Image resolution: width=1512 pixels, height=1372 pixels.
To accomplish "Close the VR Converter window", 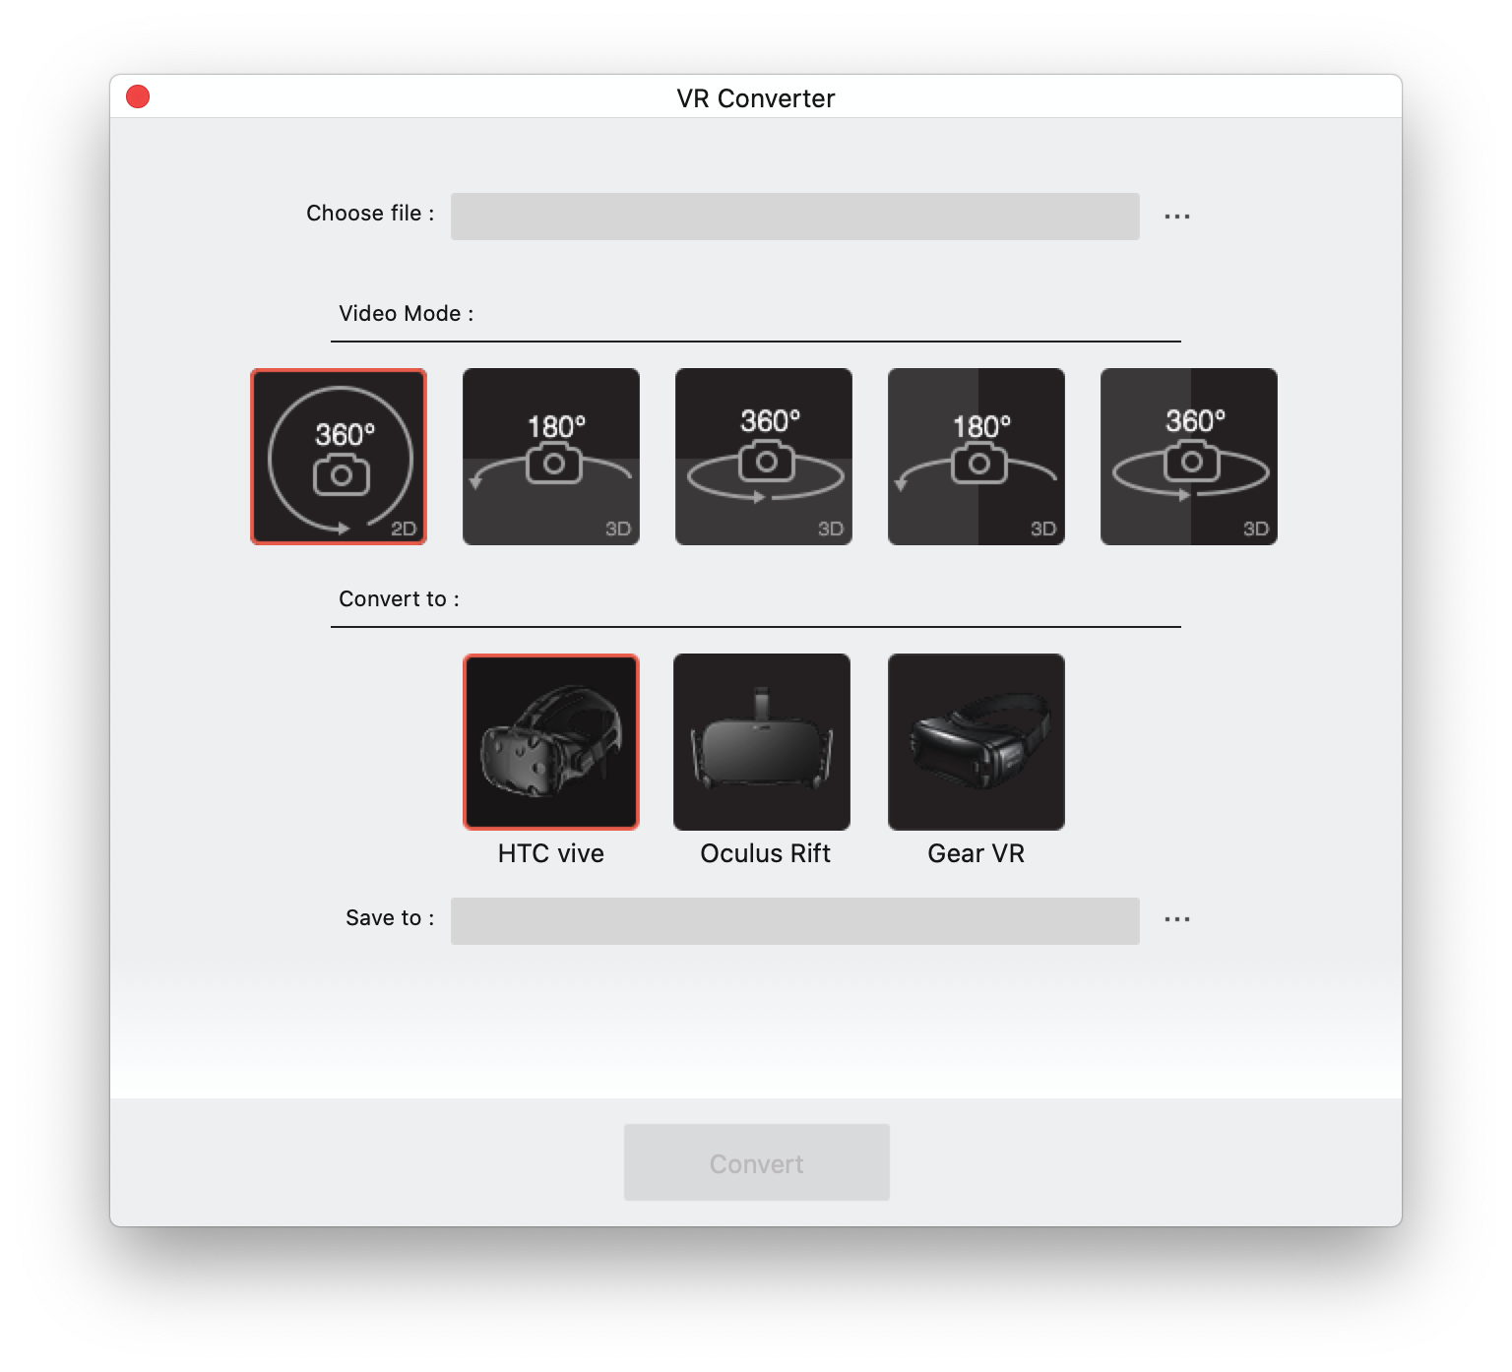I will (x=138, y=96).
